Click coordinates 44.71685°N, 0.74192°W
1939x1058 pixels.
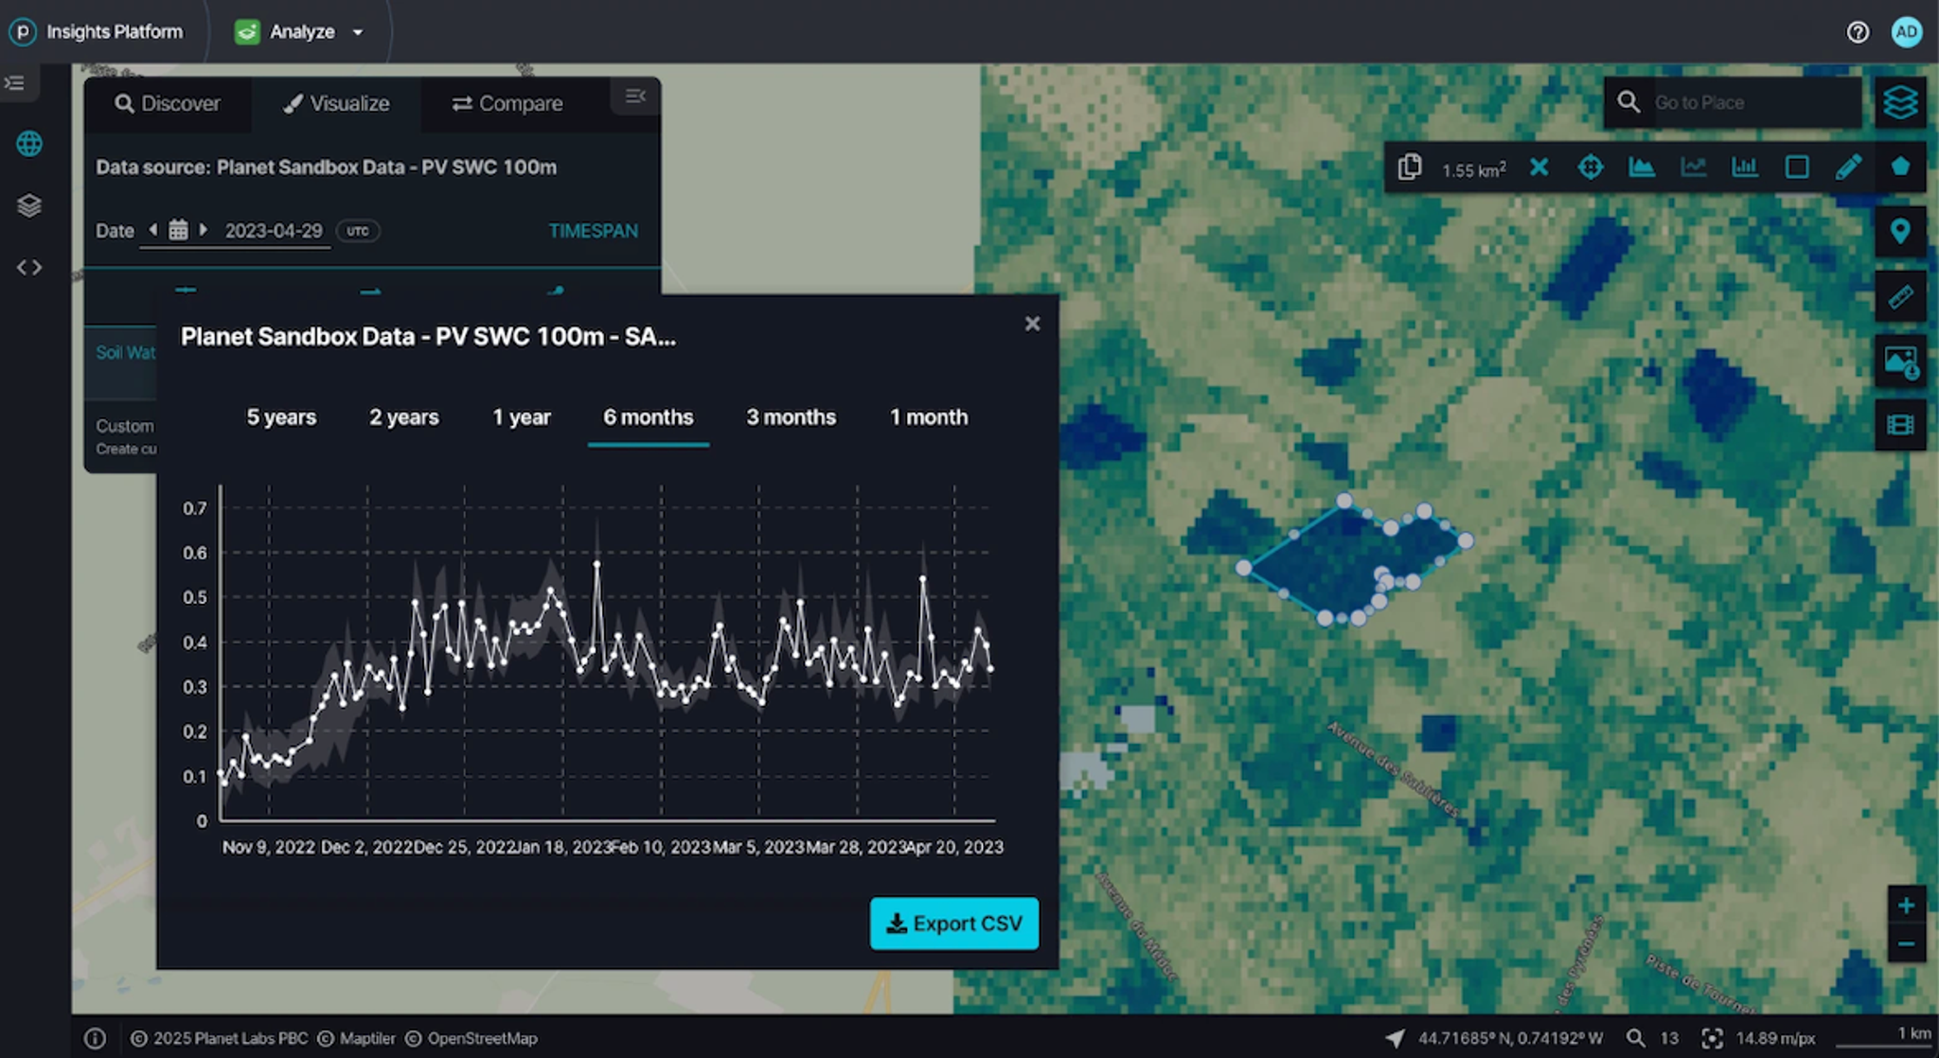[x=1510, y=1038]
